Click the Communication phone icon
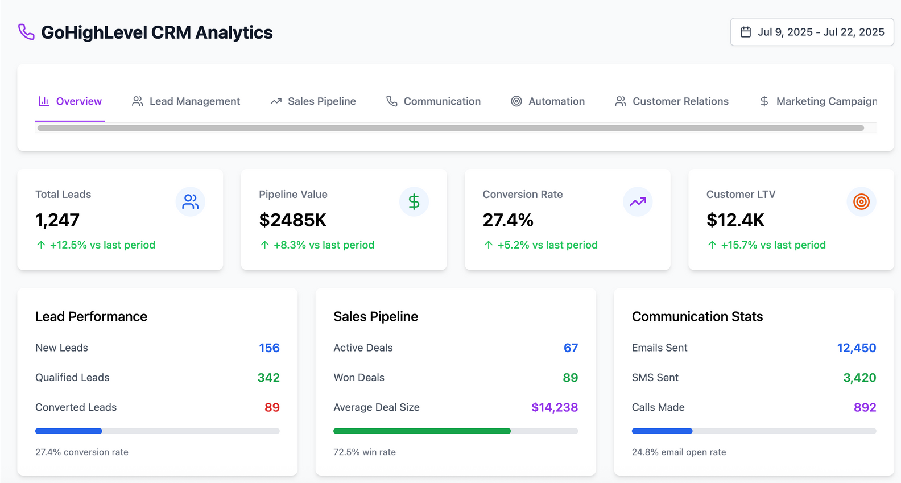The width and height of the screenshot is (901, 483). pyautogui.click(x=392, y=101)
